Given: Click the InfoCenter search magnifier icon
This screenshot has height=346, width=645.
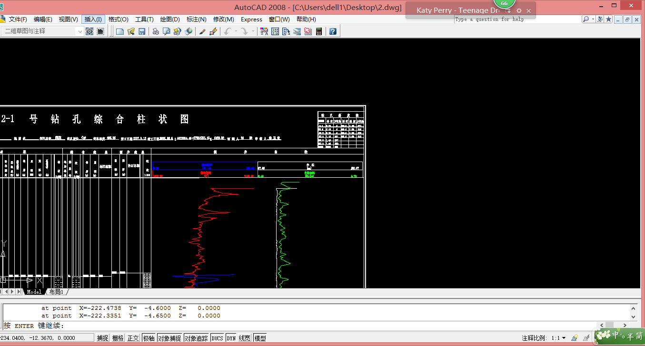Looking at the screenshot, I should tap(586, 19).
